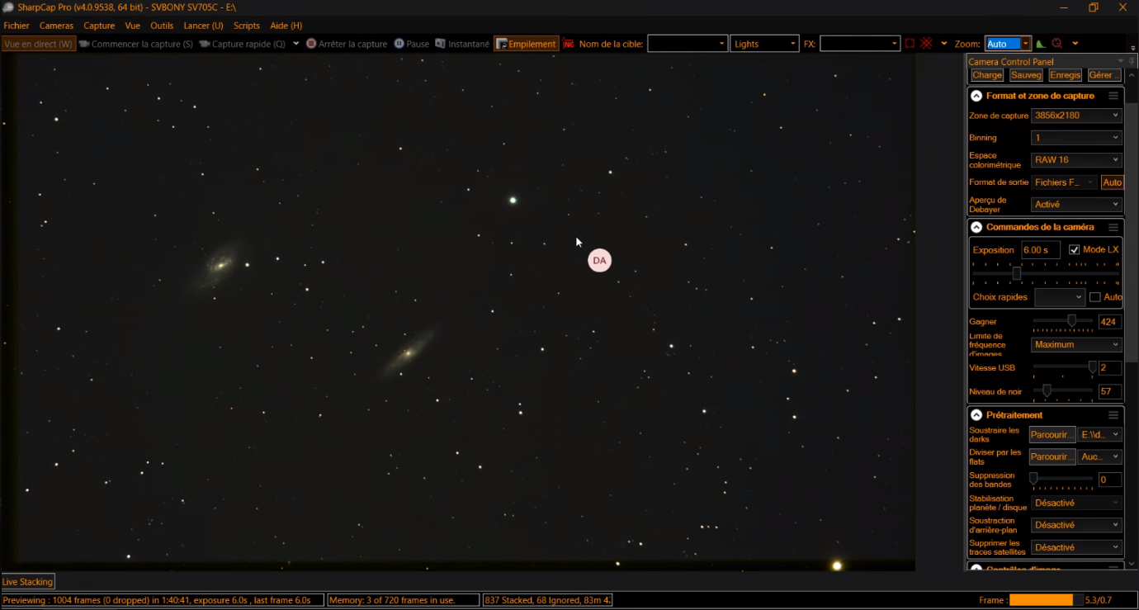Viewport: 1139px width, 610px height.
Task: Open the Binning dropdown
Action: 1076,138
